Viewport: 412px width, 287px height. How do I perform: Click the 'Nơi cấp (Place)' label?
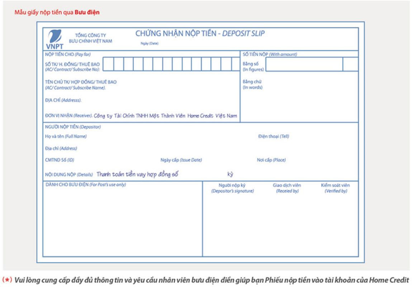coord(271,160)
